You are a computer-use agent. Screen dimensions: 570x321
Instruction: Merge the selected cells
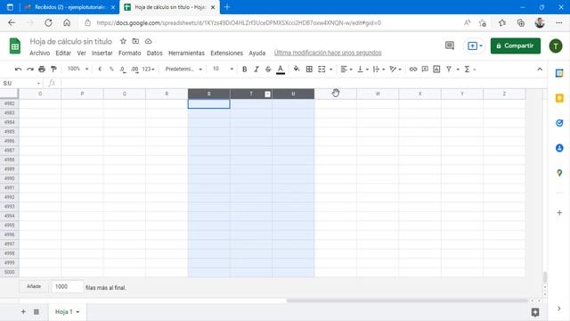pyautogui.click(x=322, y=70)
